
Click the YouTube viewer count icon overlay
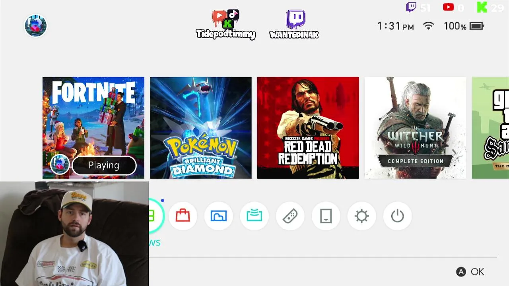(x=448, y=7)
